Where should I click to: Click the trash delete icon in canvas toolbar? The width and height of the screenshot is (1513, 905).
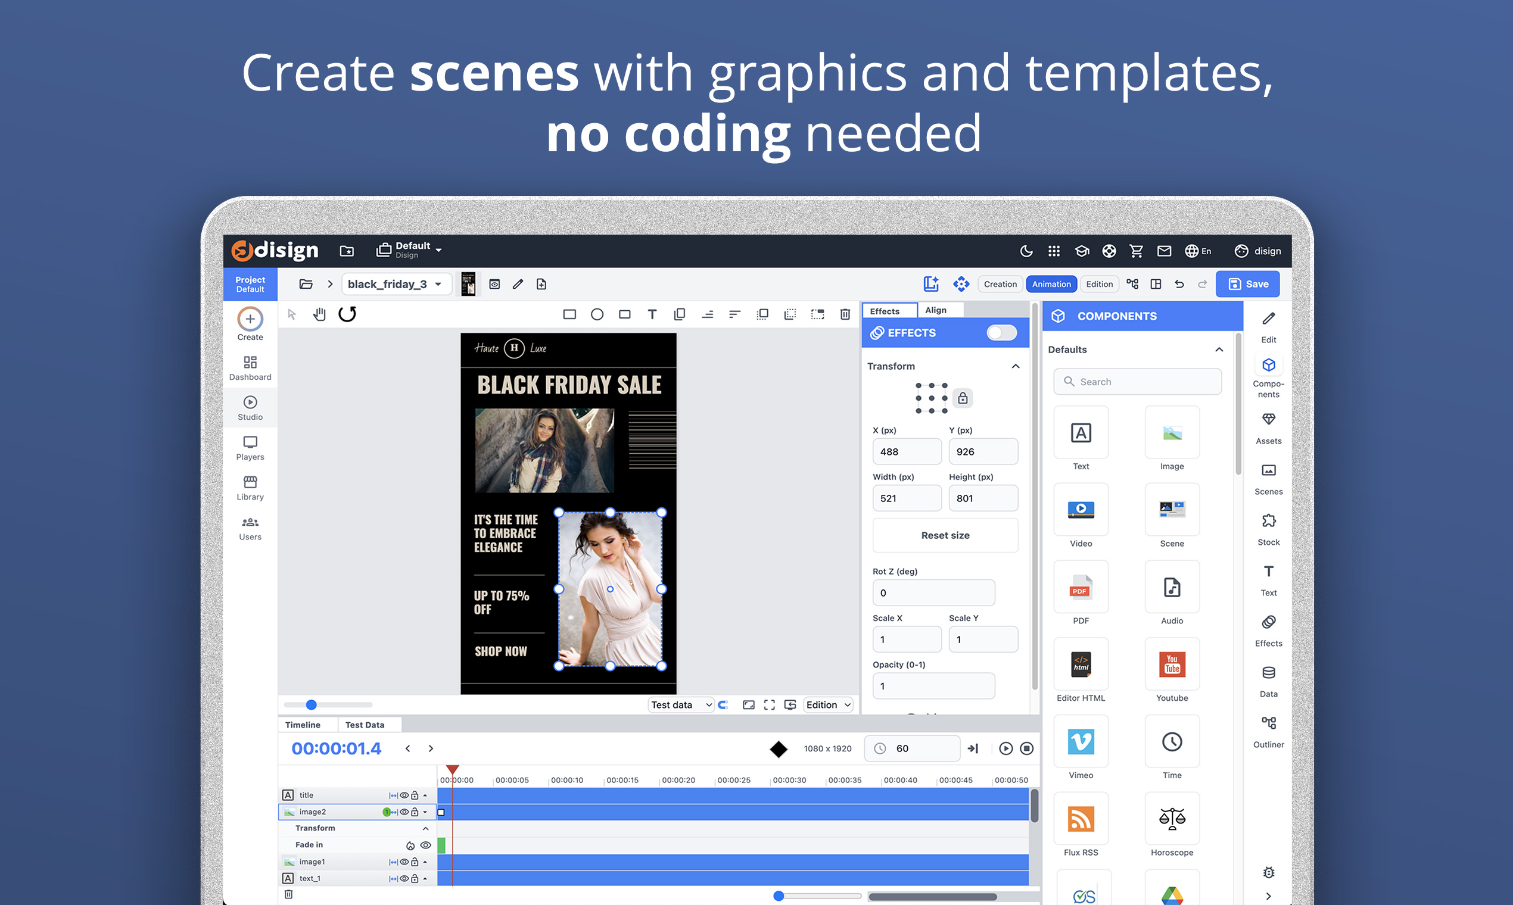tap(845, 314)
